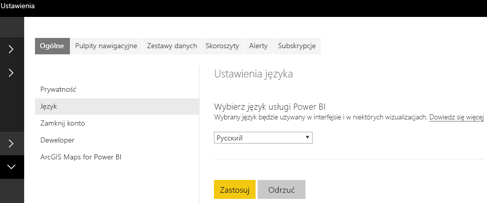This screenshot has width=487, height=203.
Task: Go to the Alerty tab
Action: point(258,46)
